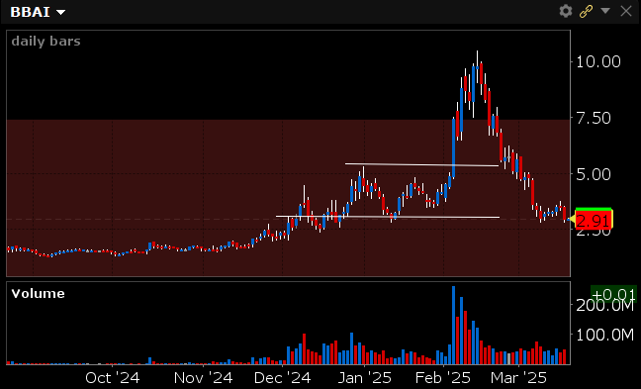This screenshot has width=641, height=389.
Task: Open the BBAI symbol dropdown arrow
Action: click(61, 12)
